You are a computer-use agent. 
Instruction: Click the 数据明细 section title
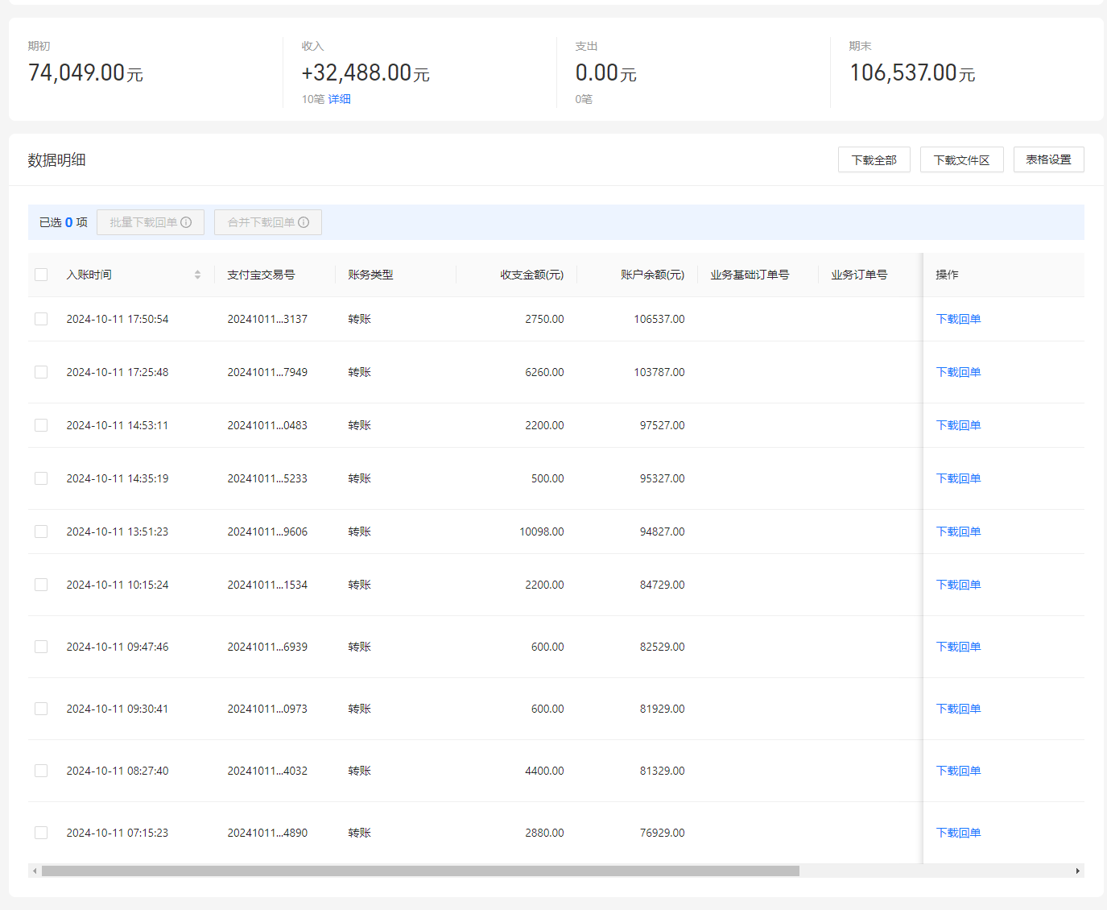pos(56,159)
